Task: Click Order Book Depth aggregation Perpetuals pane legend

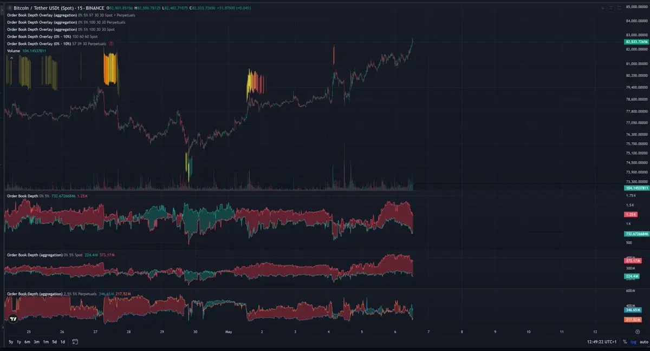Action: (x=70, y=294)
